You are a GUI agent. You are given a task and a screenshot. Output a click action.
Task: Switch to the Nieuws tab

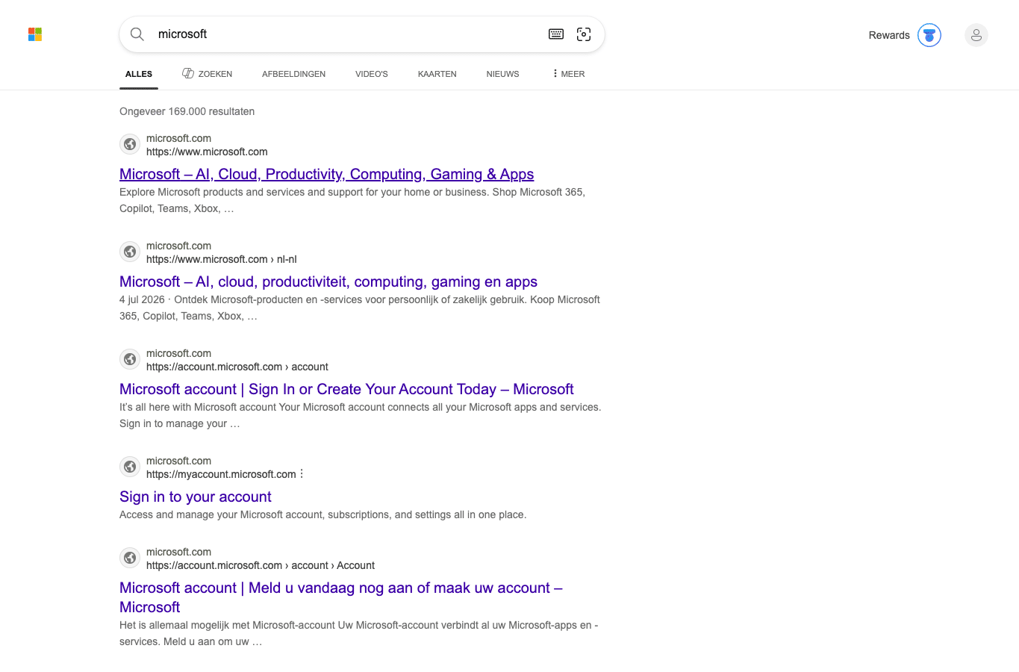point(503,74)
